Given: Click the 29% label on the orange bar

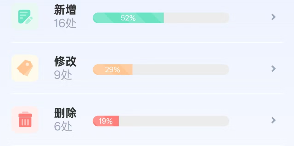Looking at the screenshot, I should [x=112, y=70].
